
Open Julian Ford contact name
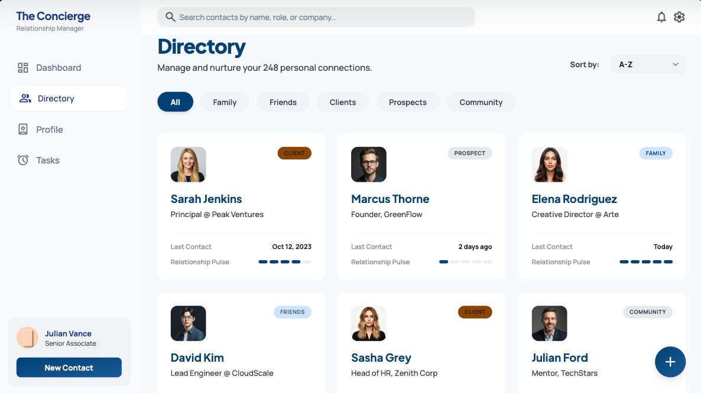[560, 358]
